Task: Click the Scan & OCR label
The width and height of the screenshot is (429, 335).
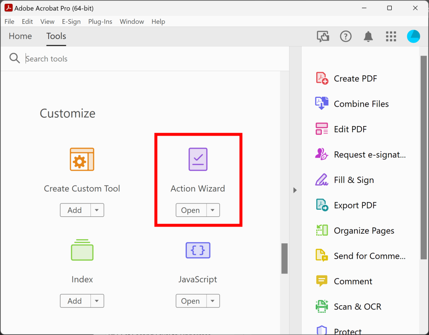Action: click(357, 307)
